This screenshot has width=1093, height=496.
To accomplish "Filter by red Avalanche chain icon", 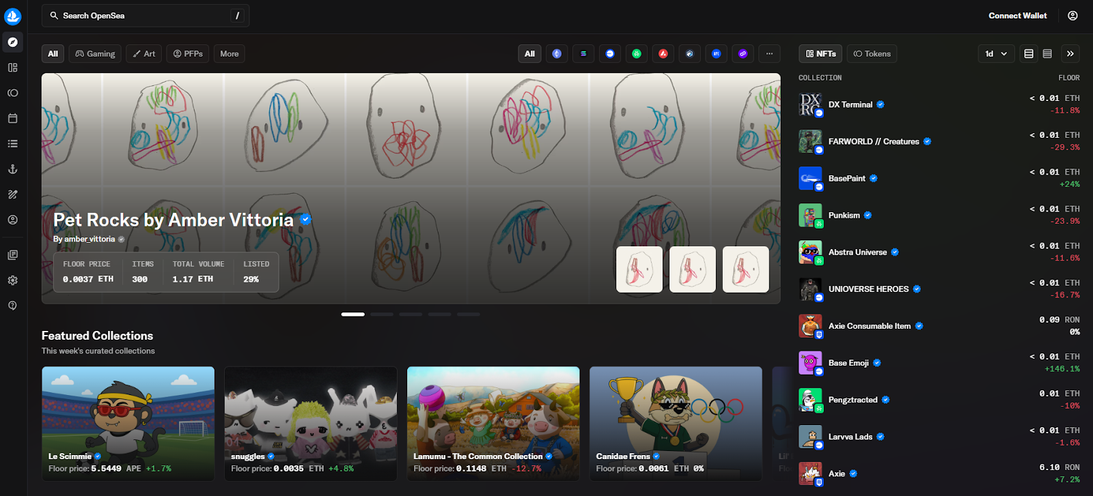I will point(663,54).
